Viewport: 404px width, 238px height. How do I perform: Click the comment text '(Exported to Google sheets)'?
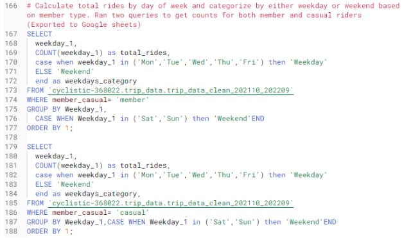click(x=83, y=24)
